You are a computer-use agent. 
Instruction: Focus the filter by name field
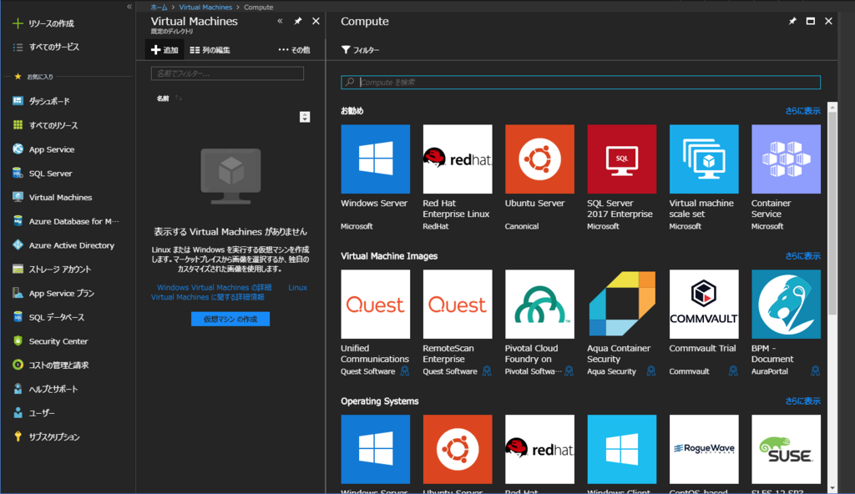click(x=227, y=73)
